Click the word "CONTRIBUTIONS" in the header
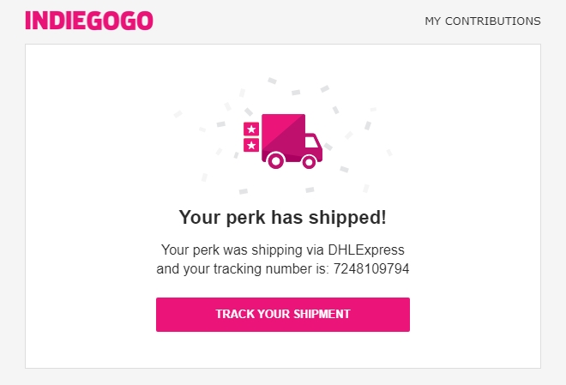566x385 pixels. click(493, 21)
